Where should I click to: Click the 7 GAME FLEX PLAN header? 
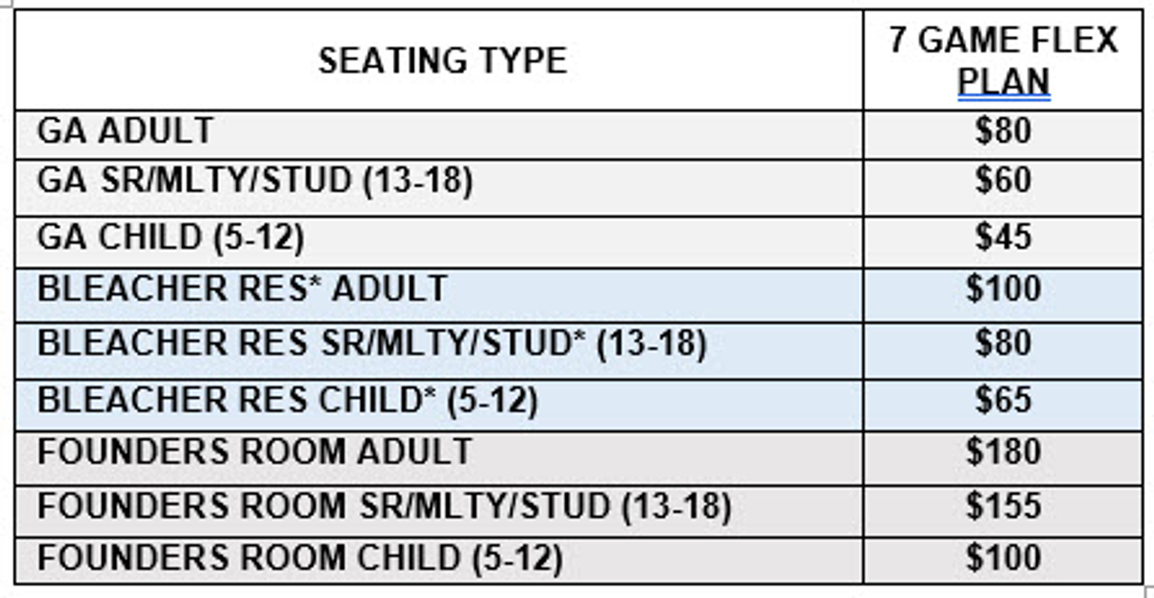pyautogui.click(x=1003, y=60)
